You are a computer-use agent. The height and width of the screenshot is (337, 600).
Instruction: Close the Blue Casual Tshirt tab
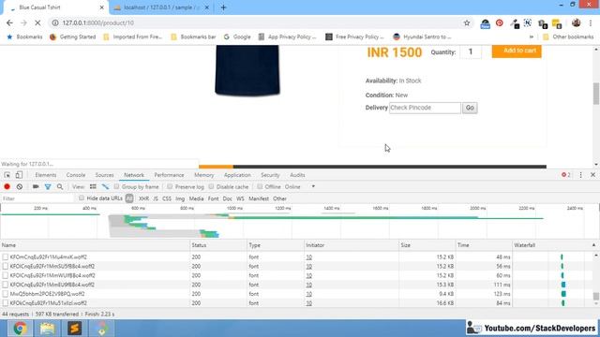point(102,7)
